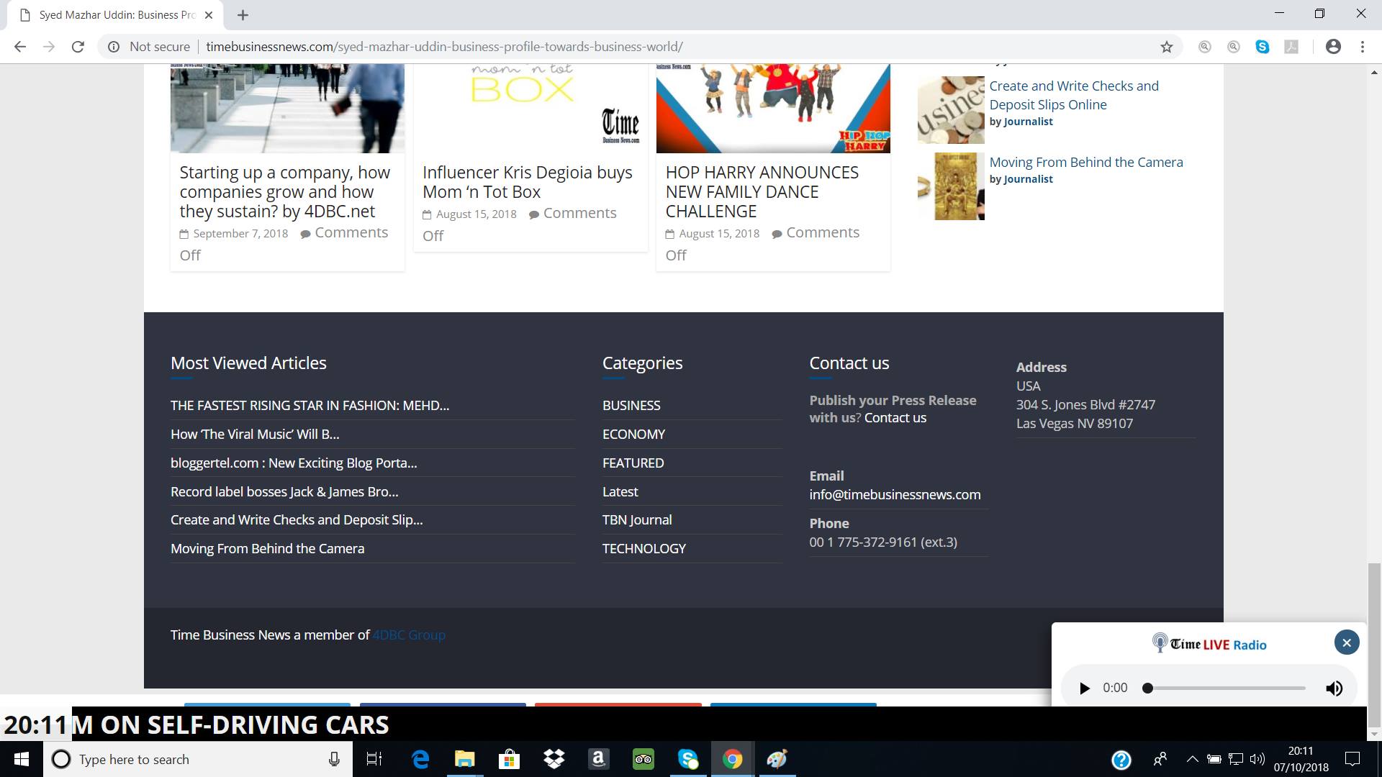The image size is (1382, 777).
Task: View site information for Not secure
Action: coord(114,47)
